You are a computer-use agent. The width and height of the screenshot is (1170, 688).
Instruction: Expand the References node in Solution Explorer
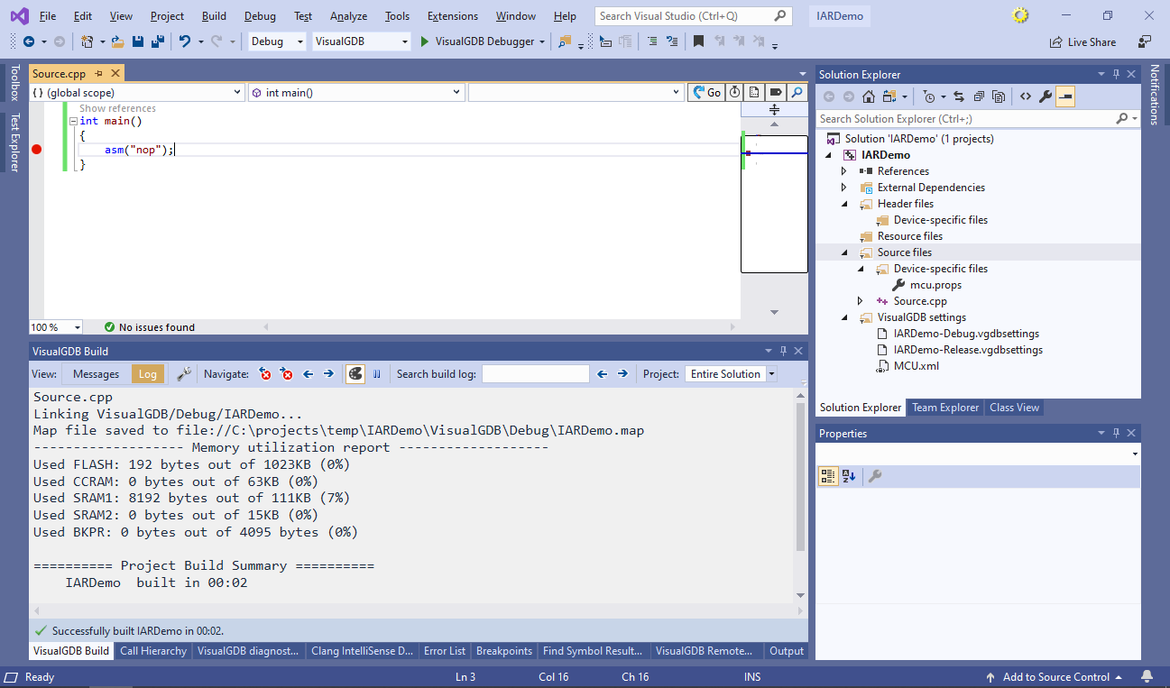click(844, 171)
